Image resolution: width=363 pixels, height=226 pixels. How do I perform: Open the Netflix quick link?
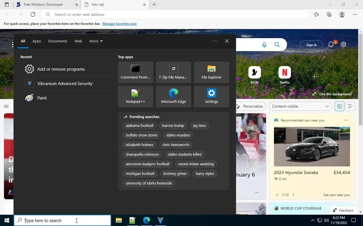coord(284,75)
